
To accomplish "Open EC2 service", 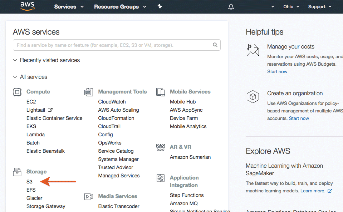I will (31, 102).
